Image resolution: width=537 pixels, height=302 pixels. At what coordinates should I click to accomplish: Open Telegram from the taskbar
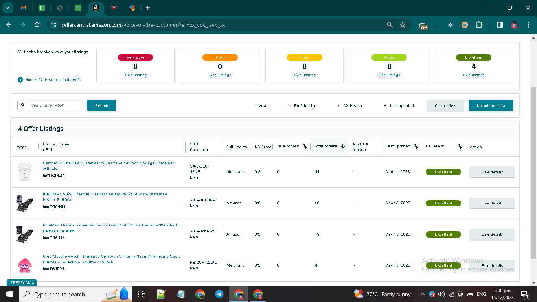click(x=219, y=294)
